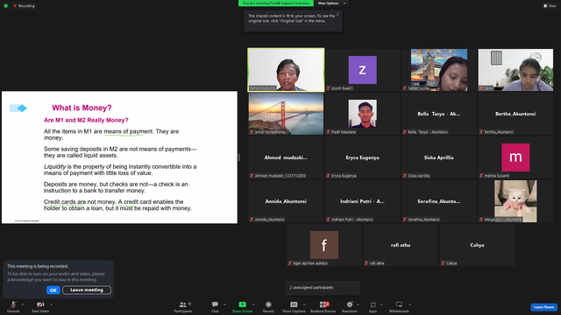561x315 pixels.
Task: Open the Chat panel icon
Action: coord(215,304)
